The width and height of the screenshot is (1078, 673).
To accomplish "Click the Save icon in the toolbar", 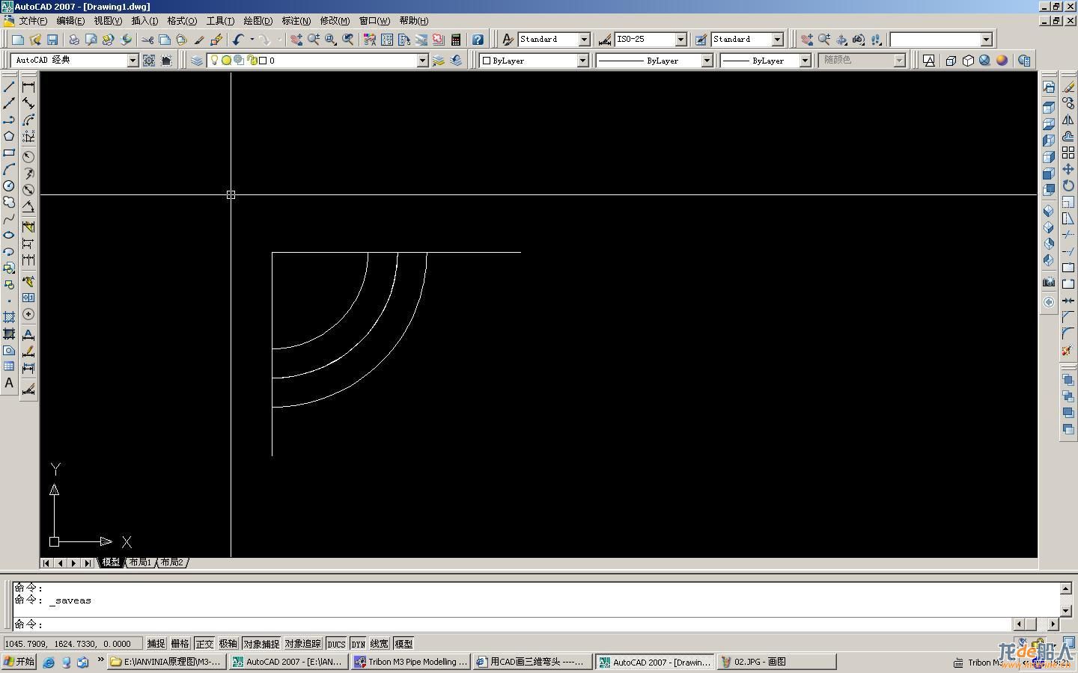I will 52,40.
